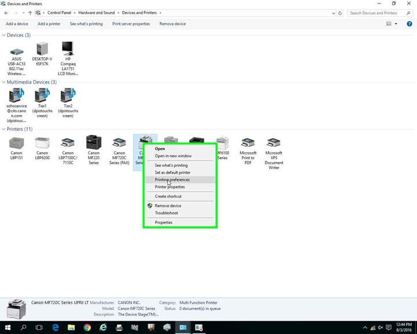Navigate to Control Panel breadcrumb

point(60,13)
